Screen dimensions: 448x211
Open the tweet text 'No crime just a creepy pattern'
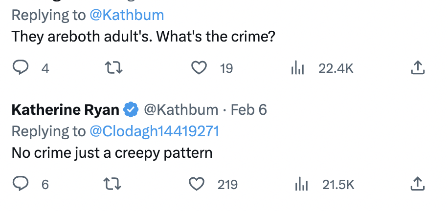click(112, 153)
